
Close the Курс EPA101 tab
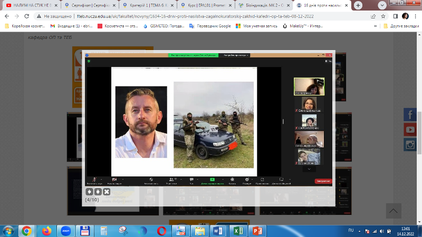(231, 5)
